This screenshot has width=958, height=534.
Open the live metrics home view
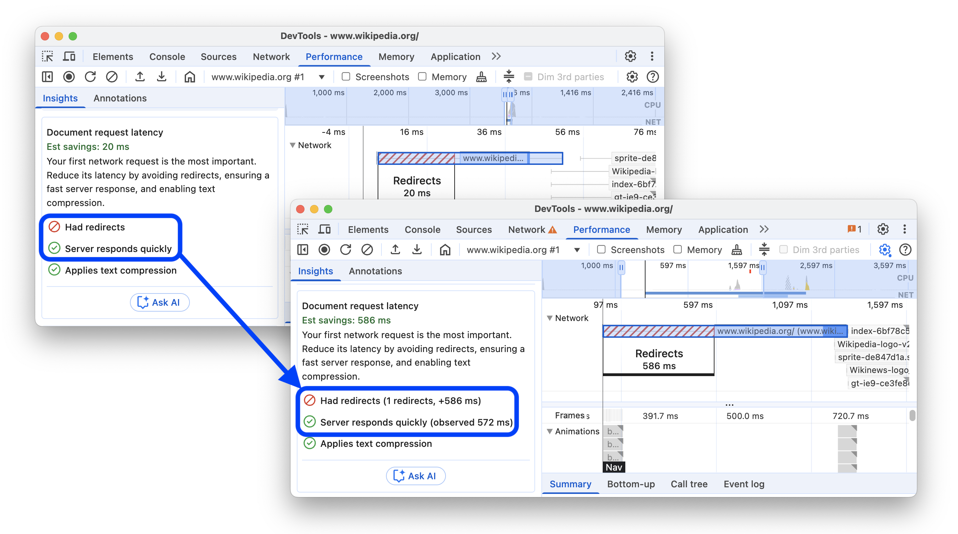(x=445, y=250)
